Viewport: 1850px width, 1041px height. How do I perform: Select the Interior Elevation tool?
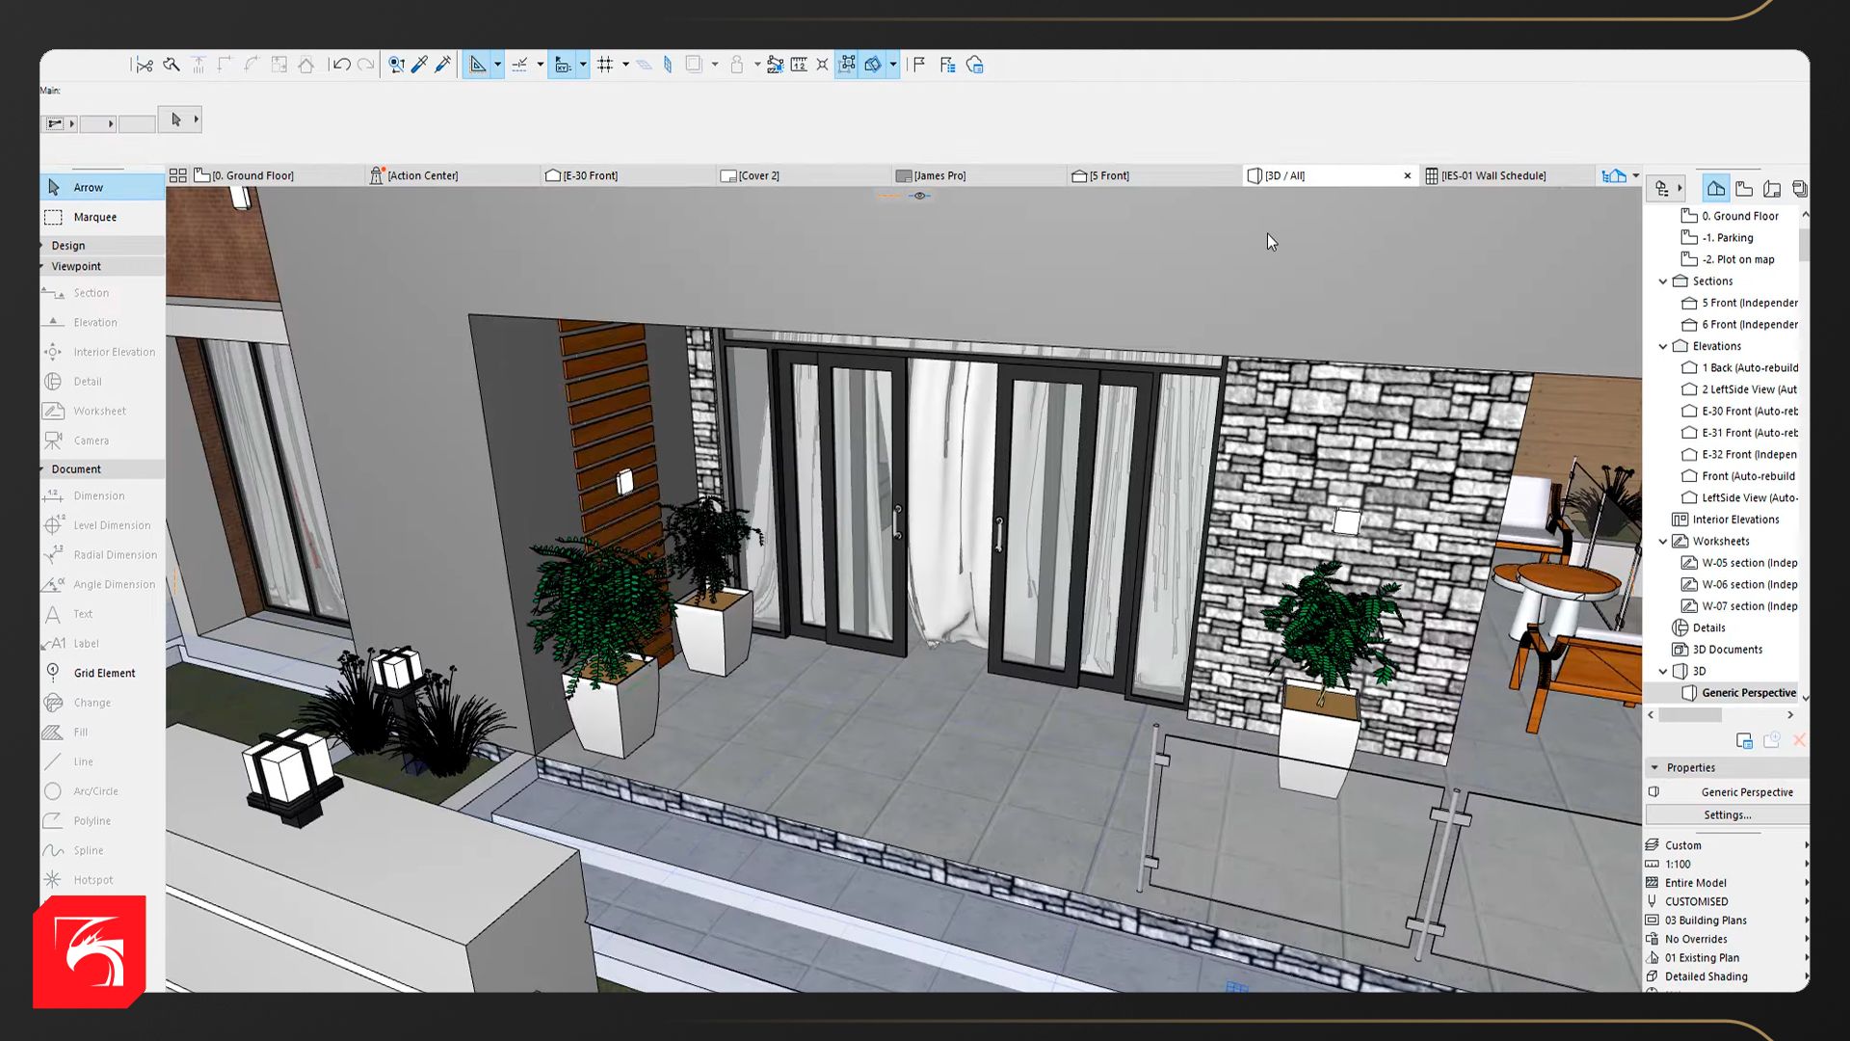coord(102,352)
